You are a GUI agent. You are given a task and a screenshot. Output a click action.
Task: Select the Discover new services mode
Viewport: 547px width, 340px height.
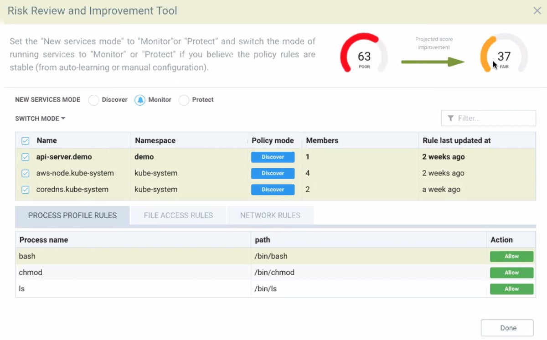point(93,100)
